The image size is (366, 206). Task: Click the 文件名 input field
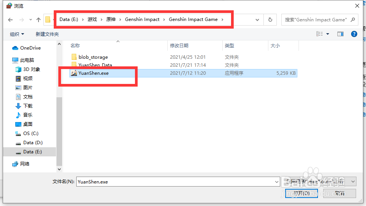coord(175,182)
